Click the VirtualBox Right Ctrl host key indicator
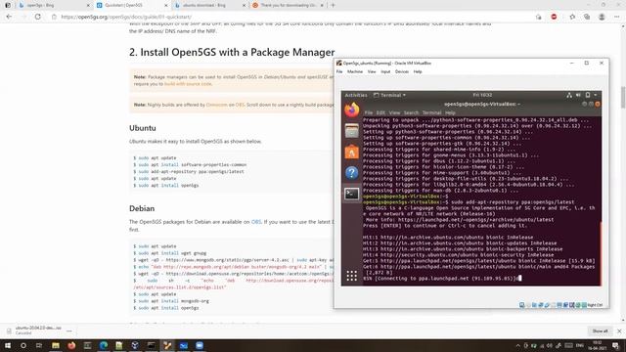 tap(595, 305)
